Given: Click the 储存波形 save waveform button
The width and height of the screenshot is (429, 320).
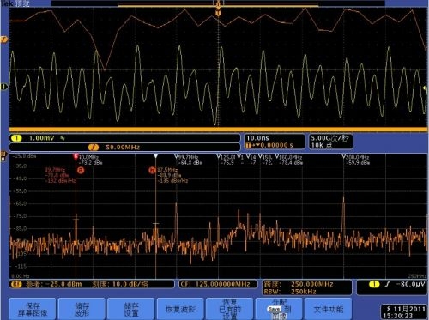Looking at the screenshot, I should point(82,309).
